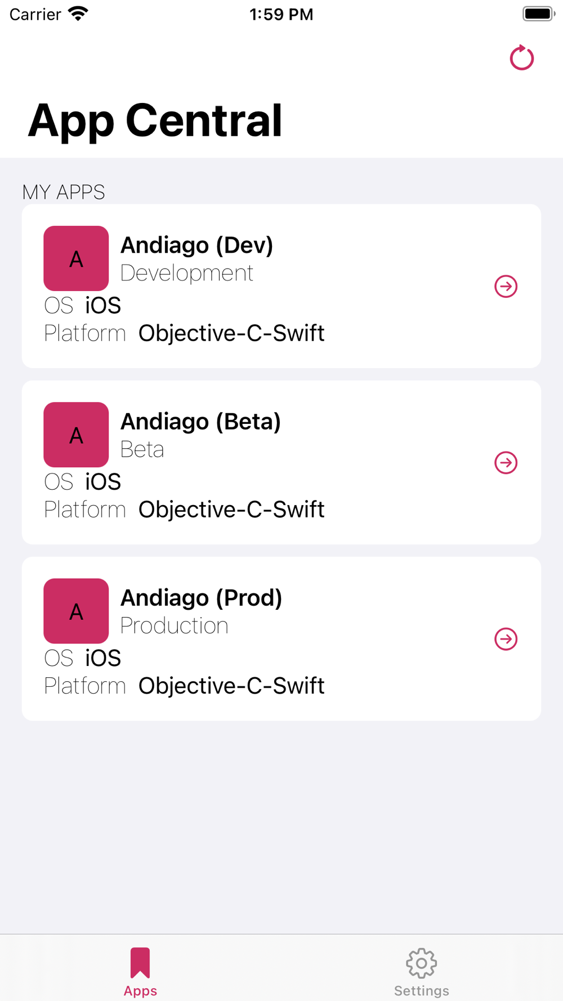Open Andiago (Beta) via arrow circle icon

tap(506, 463)
